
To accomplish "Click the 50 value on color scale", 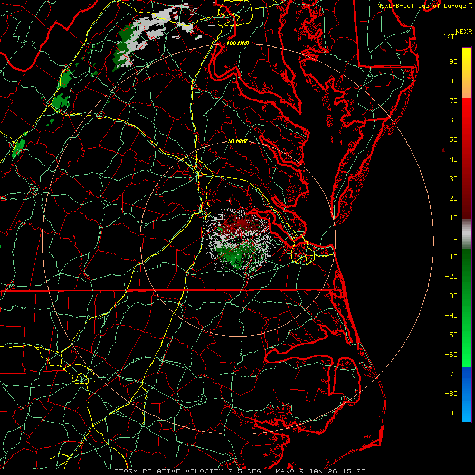I will coord(453,140).
